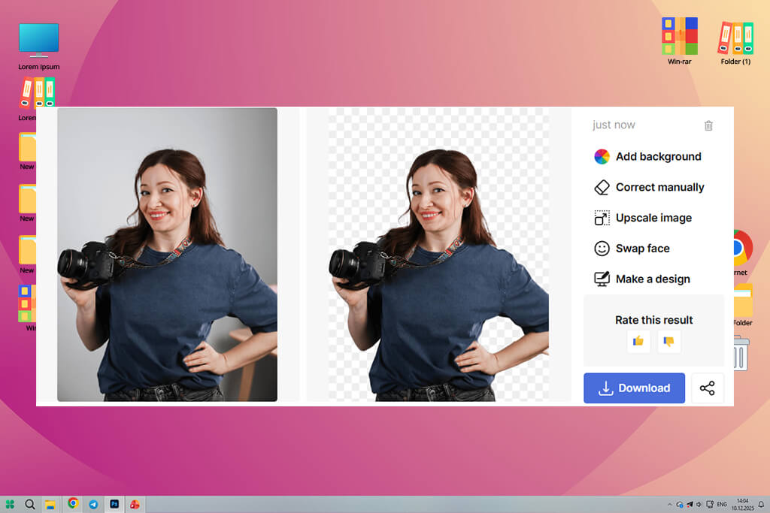Open File Explorer from the taskbar

pos(50,505)
